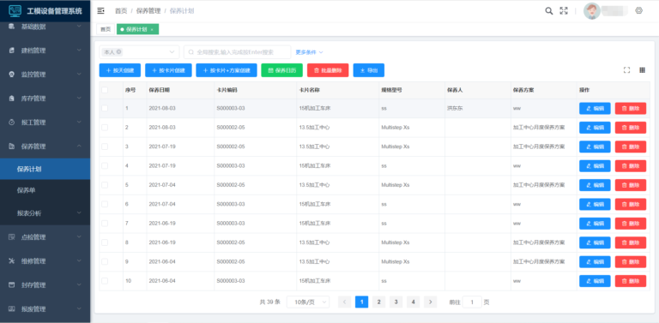Edit row 1 with 编辑 button
This screenshot has width=659, height=323.
point(595,108)
